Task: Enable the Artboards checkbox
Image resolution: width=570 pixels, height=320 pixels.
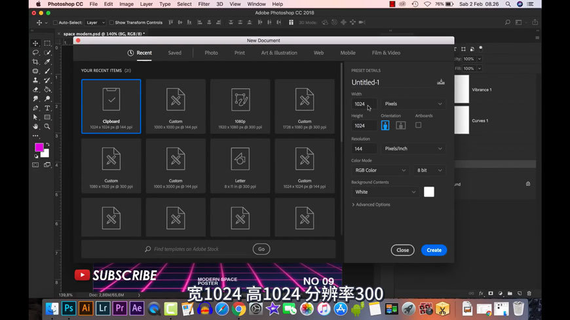Action: pos(419,125)
